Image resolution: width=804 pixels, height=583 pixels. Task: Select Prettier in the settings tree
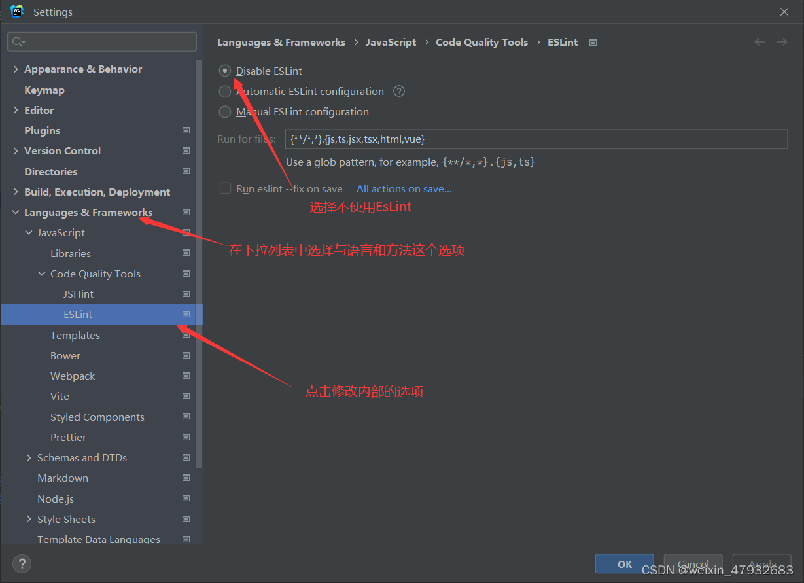(69, 437)
